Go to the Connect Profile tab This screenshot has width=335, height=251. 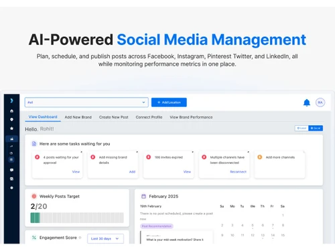tap(149, 117)
